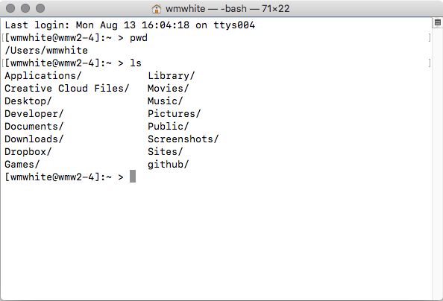Viewport: 443px width, 301px height.
Task: Click the Desktop/ directory entry
Action: pyautogui.click(x=28, y=101)
